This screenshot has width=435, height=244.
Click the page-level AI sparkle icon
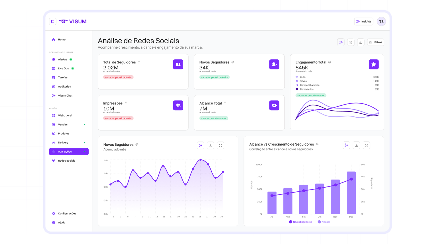(x=341, y=42)
